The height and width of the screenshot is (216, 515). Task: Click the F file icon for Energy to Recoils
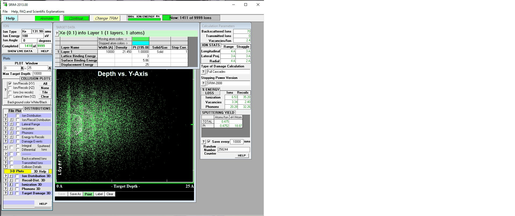(x=11, y=137)
